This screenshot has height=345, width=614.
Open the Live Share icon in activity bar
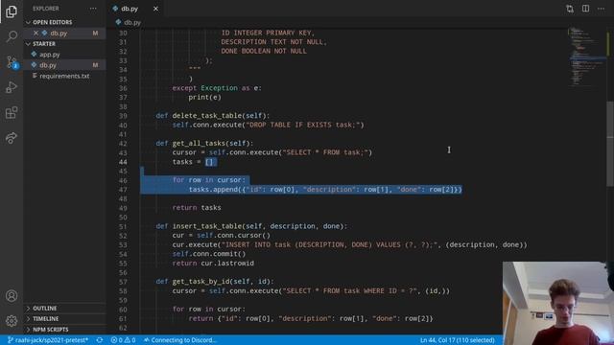click(x=12, y=138)
